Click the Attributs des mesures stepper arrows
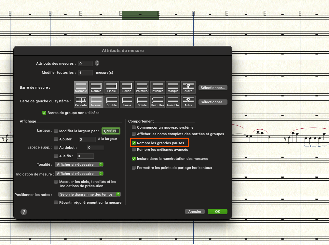 (x=97, y=63)
